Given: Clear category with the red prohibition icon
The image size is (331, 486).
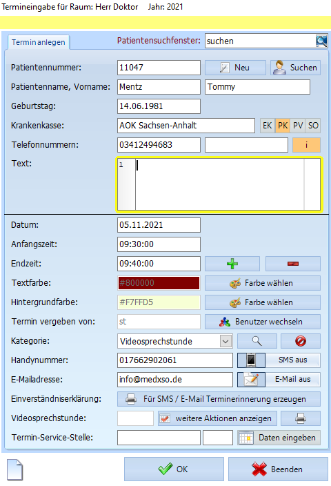Looking at the screenshot, I should click(x=301, y=341).
